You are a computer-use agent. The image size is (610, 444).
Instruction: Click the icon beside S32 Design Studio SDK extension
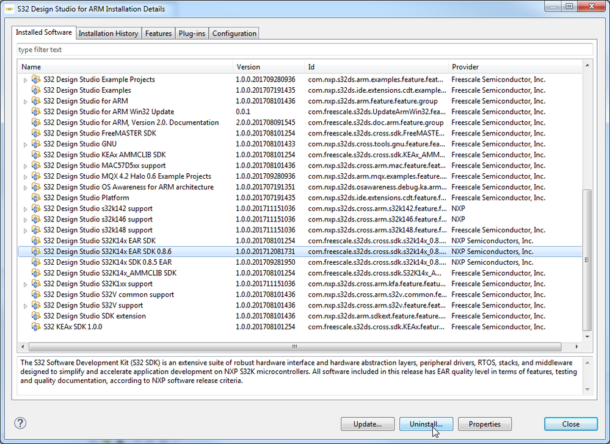(x=36, y=316)
